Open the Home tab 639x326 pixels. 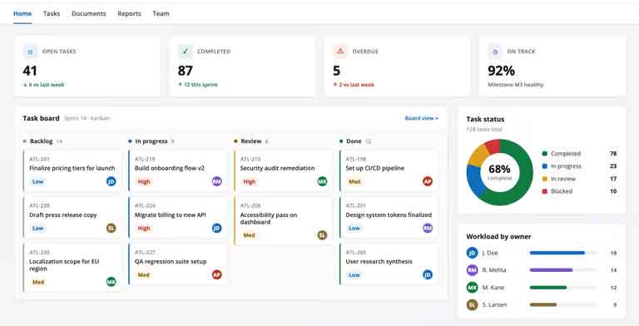[22, 13]
